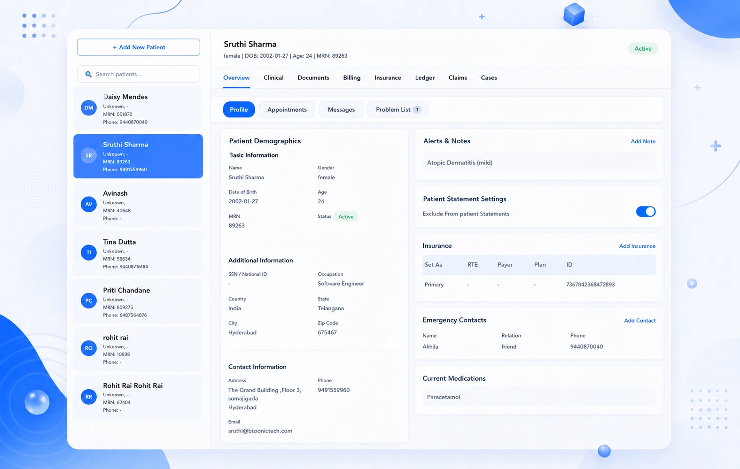The height and width of the screenshot is (469, 740).
Task: Click Add New Patient button
Action: click(x=139, y=47)
